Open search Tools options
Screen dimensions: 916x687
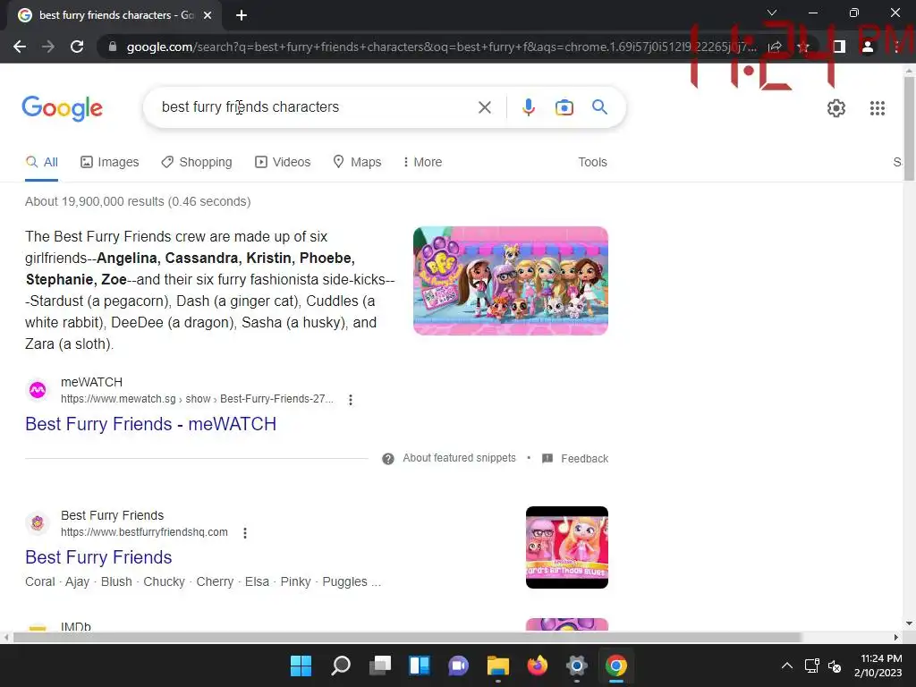click(592, 163)
